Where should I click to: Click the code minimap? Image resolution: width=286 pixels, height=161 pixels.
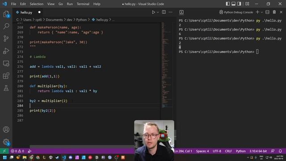(167, 65)
